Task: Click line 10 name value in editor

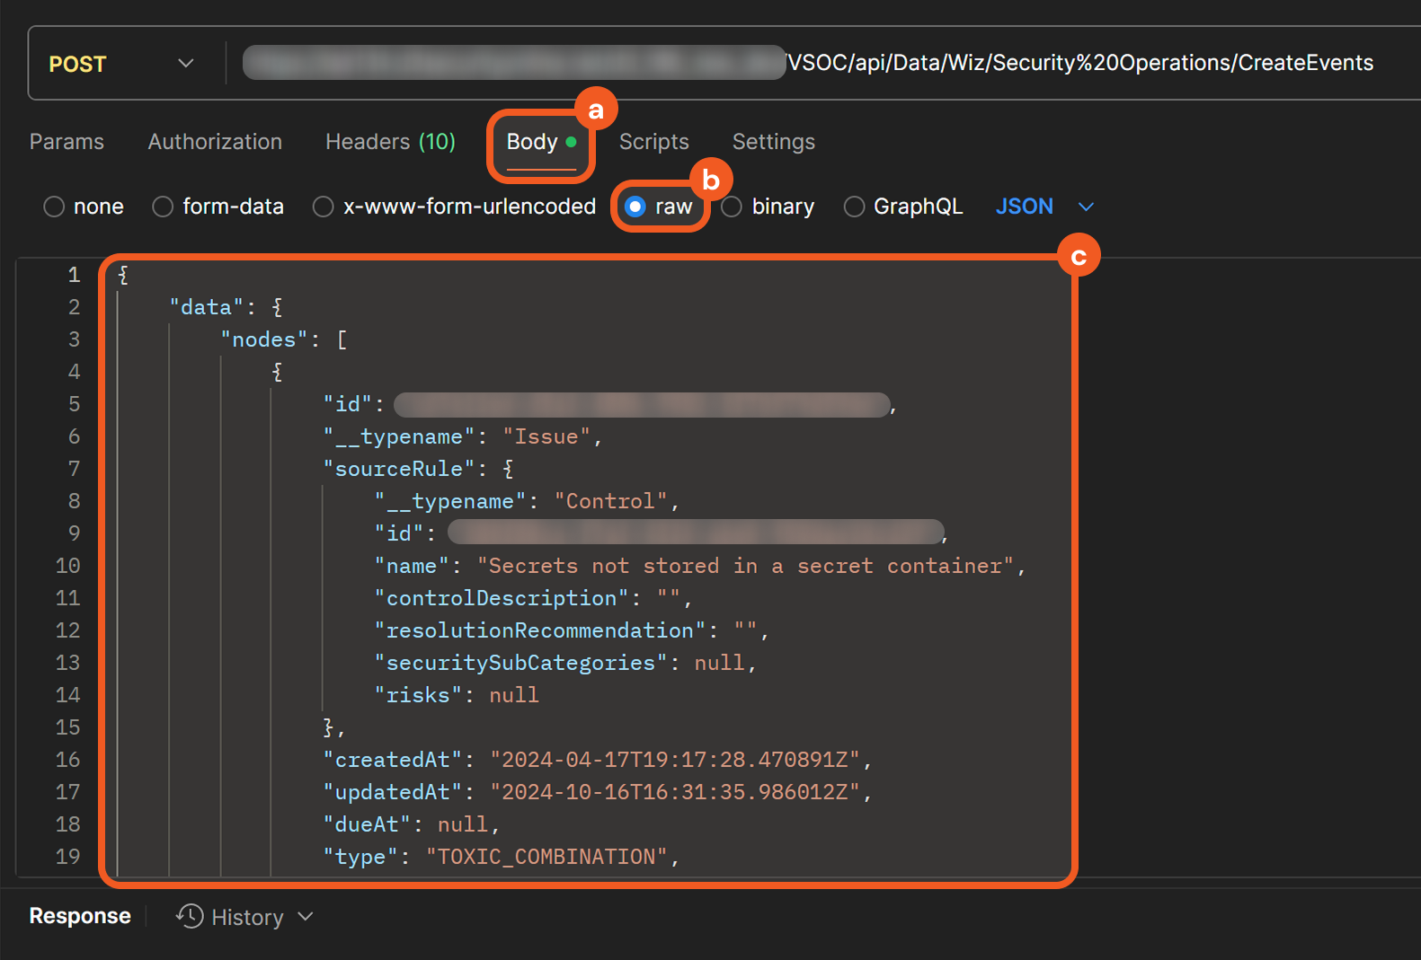Action: pyautogui.click(x=744, y=566)
